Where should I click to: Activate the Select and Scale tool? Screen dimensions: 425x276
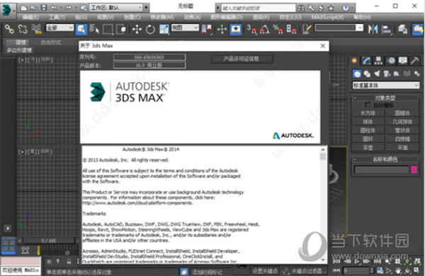coord(164,29)
